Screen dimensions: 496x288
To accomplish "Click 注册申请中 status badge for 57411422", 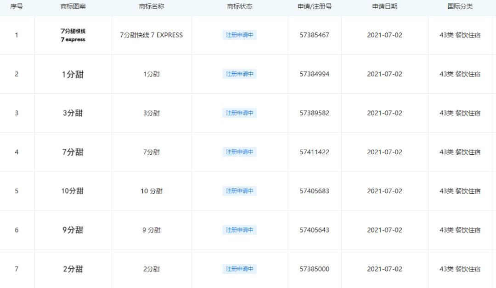I will pos(239,152).
